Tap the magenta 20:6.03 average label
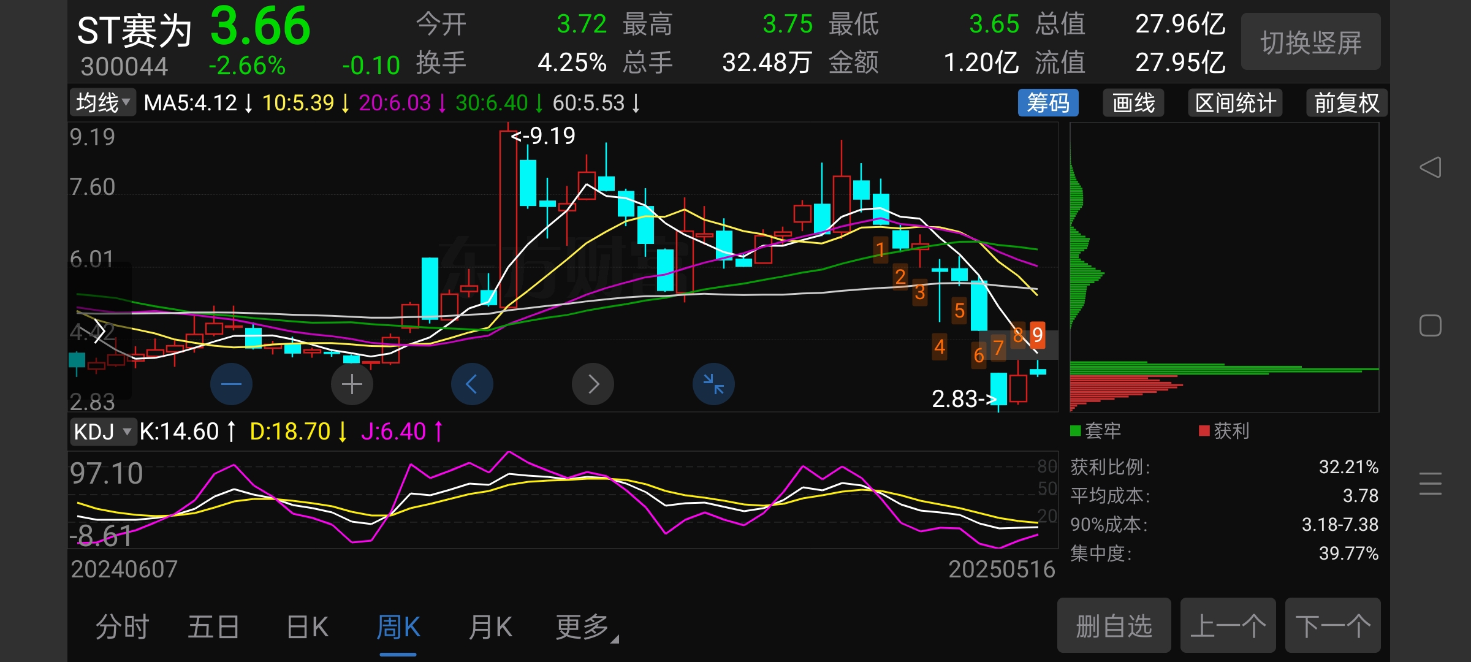The image size is (1471, 662). coord(402,103)
